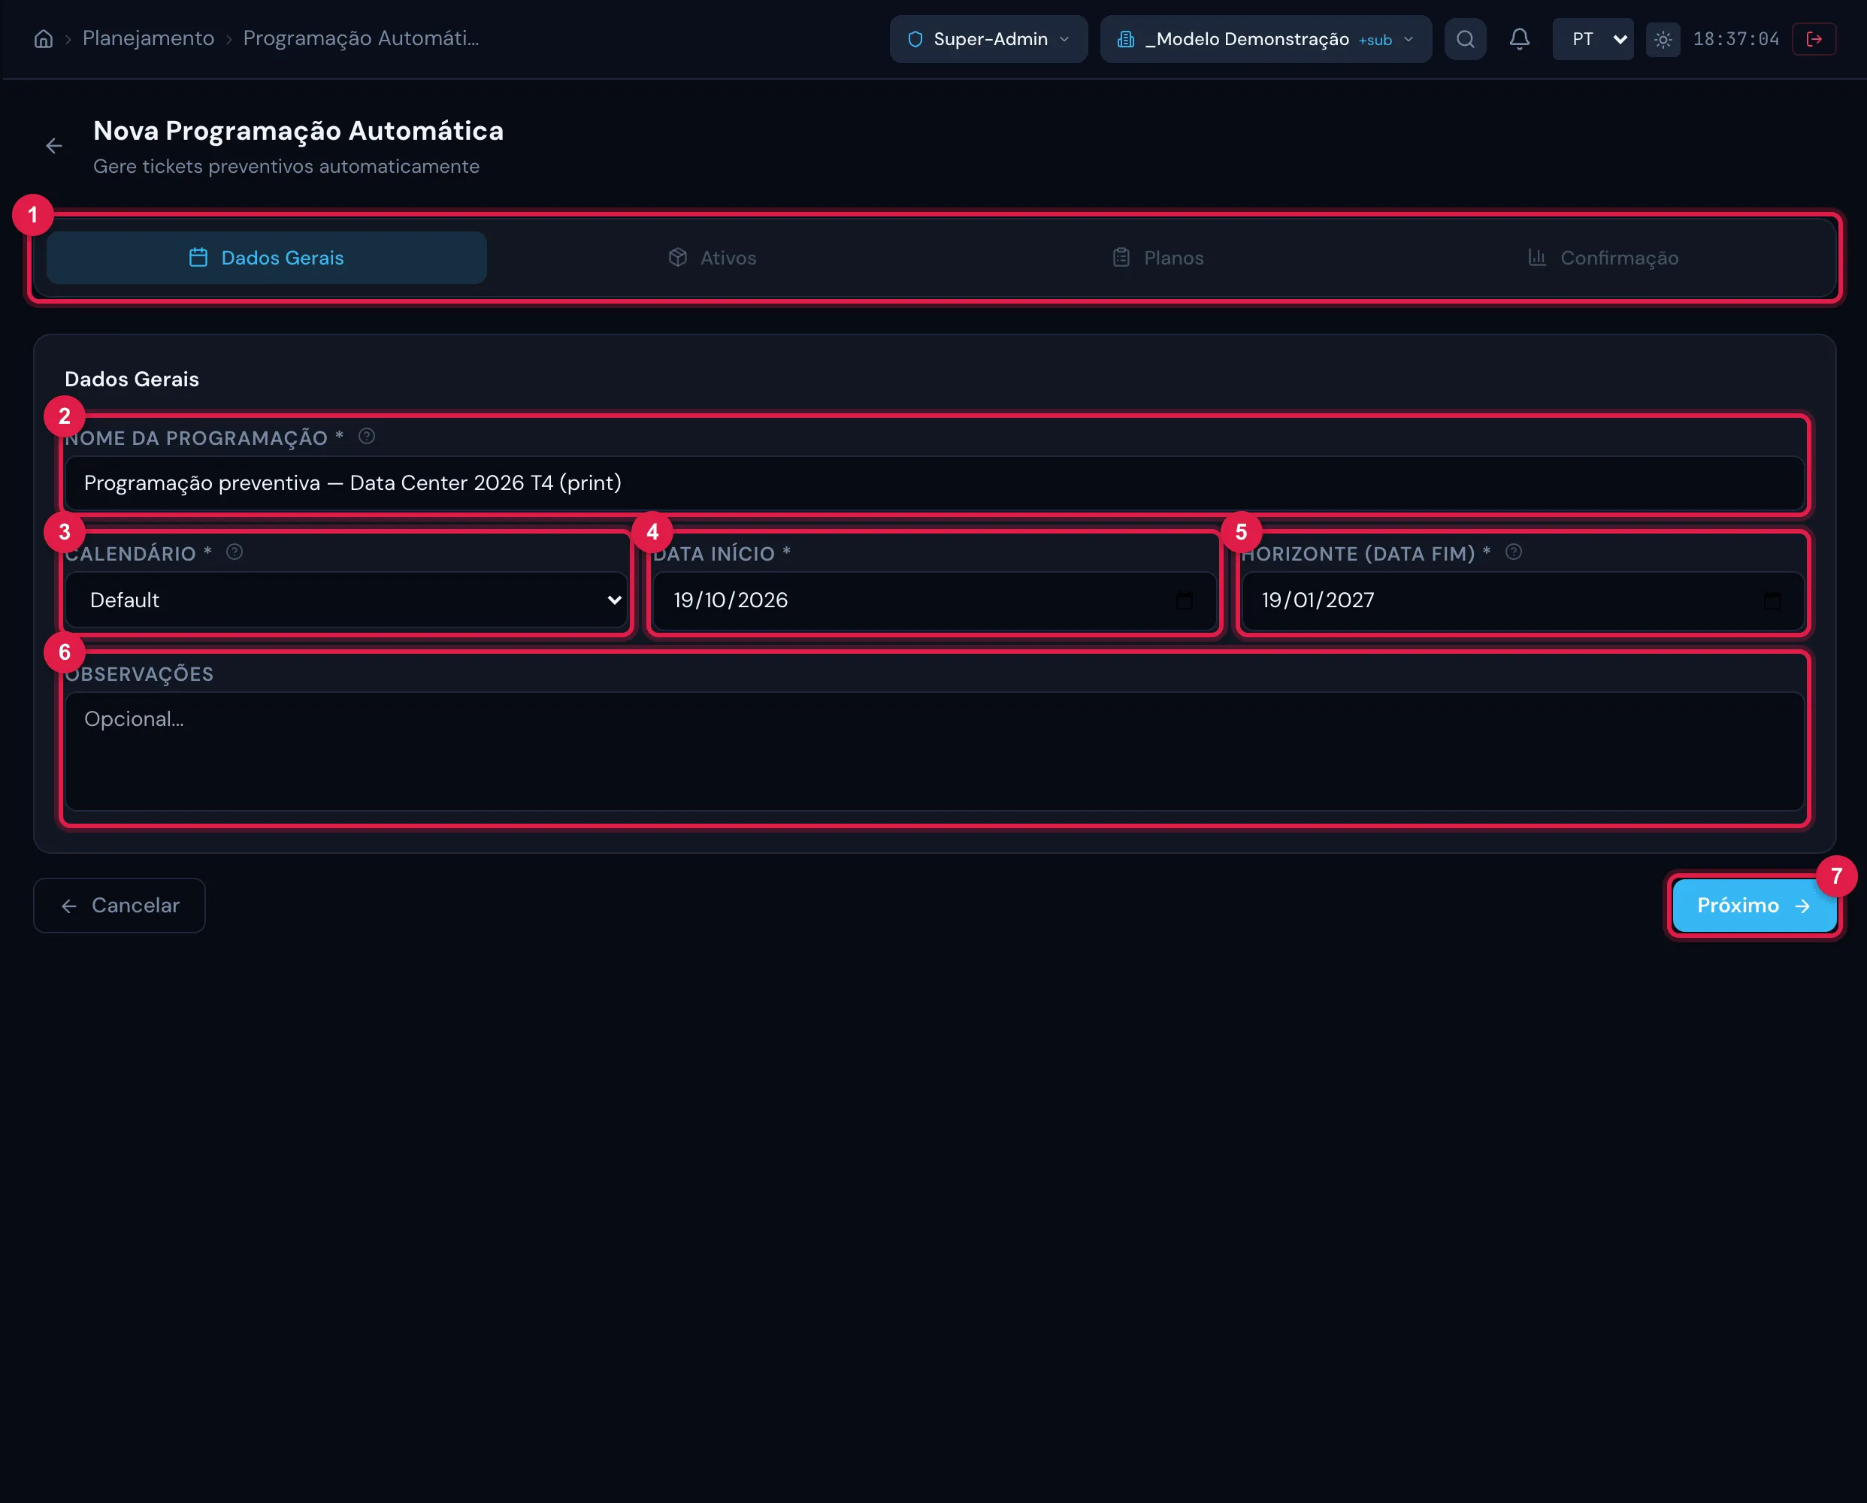Click the Próximo button
The image size is (1867, 1503).
pos(1754,906)
